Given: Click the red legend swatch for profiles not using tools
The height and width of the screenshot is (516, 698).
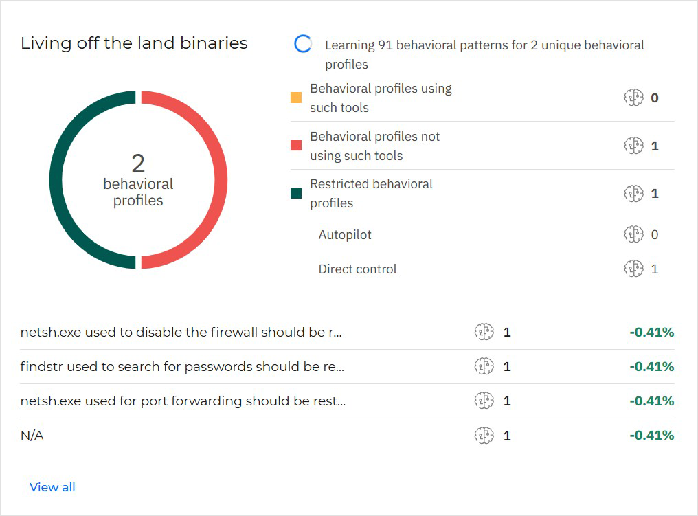Looking at the screenshot, I should point(296,146).
